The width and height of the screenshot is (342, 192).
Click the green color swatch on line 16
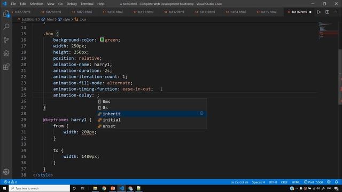(102, 39)
